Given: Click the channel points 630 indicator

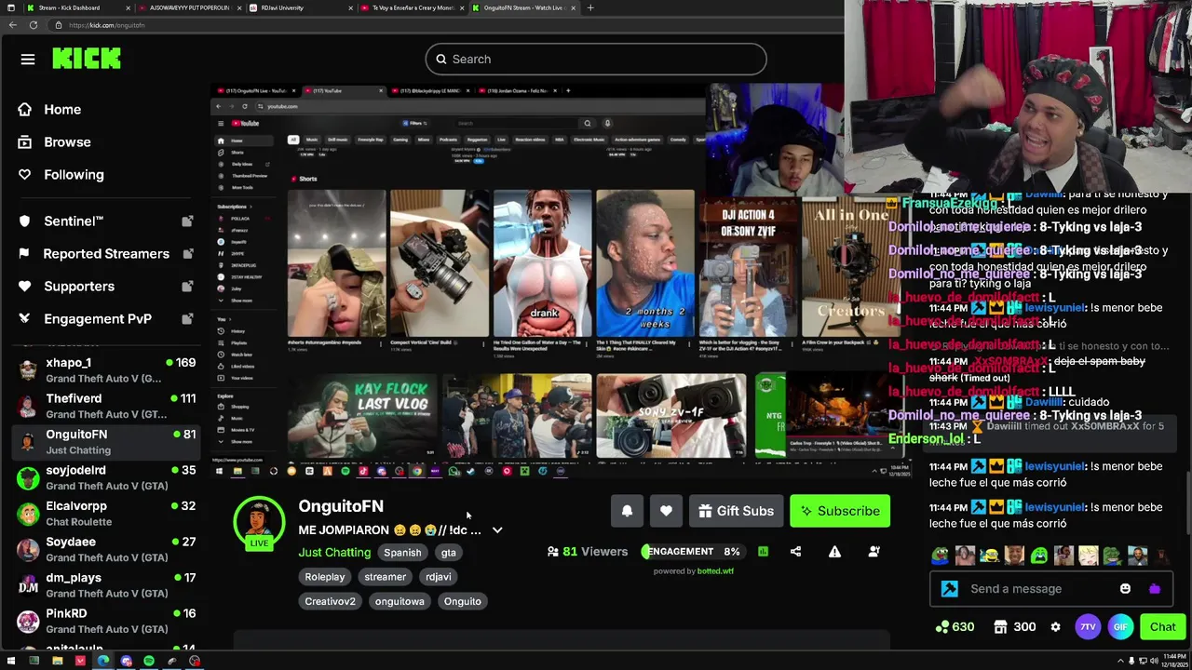Looking at the screenshot, I should (x=955, y=627).
